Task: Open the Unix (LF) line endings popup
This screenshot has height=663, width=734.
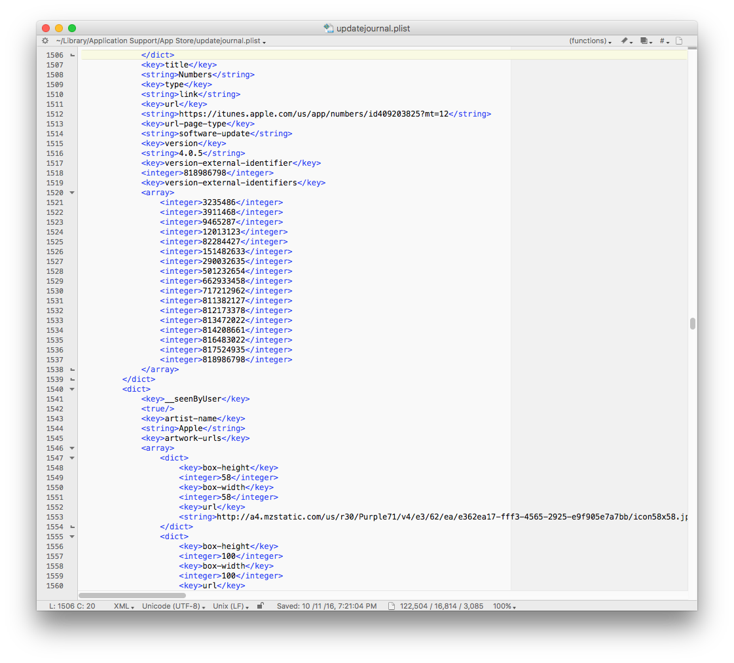Action: click(x=230, y=606)
